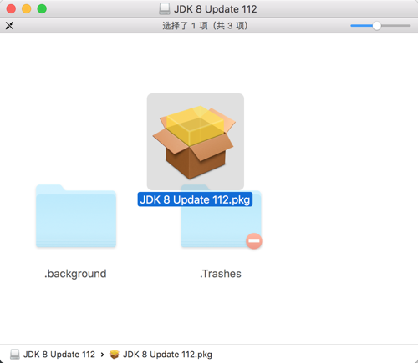Select the .background folder icon
This screenshot has width=418, height=363.
pos(76,216)
